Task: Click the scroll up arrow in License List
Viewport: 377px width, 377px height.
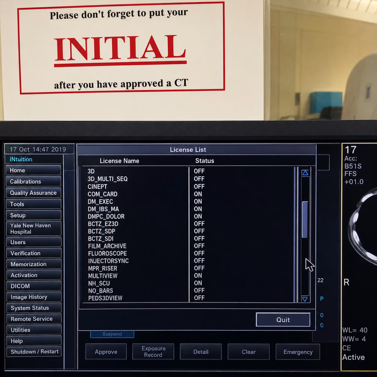Action: pyautogui.click(x=305, y=173)
